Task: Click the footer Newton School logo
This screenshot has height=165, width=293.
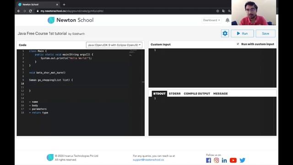Action: pos(50,158)
